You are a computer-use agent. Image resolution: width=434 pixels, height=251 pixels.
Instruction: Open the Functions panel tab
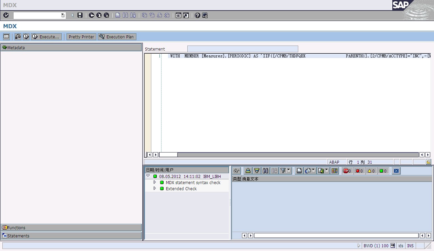coord(71,228)
